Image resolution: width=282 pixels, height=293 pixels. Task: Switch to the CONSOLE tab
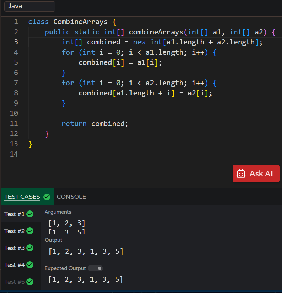pyautogui.click(x=72, y=197)
